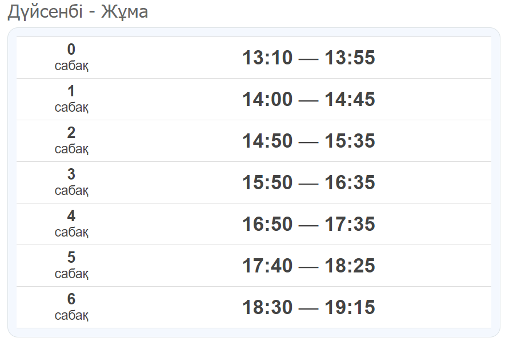Select lesson 5 сабақ label
The image size is (505, 342).
[x=71, y=266]
